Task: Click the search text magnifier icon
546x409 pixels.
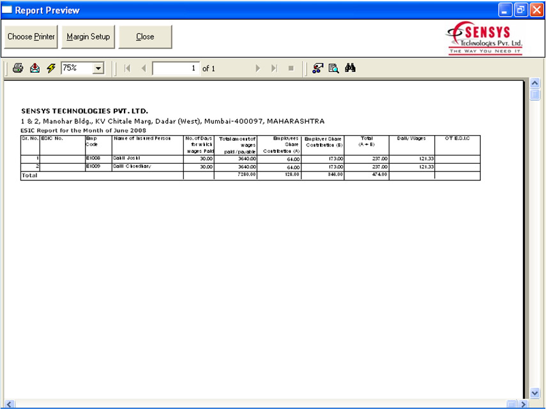Action: tap(334, 68)
